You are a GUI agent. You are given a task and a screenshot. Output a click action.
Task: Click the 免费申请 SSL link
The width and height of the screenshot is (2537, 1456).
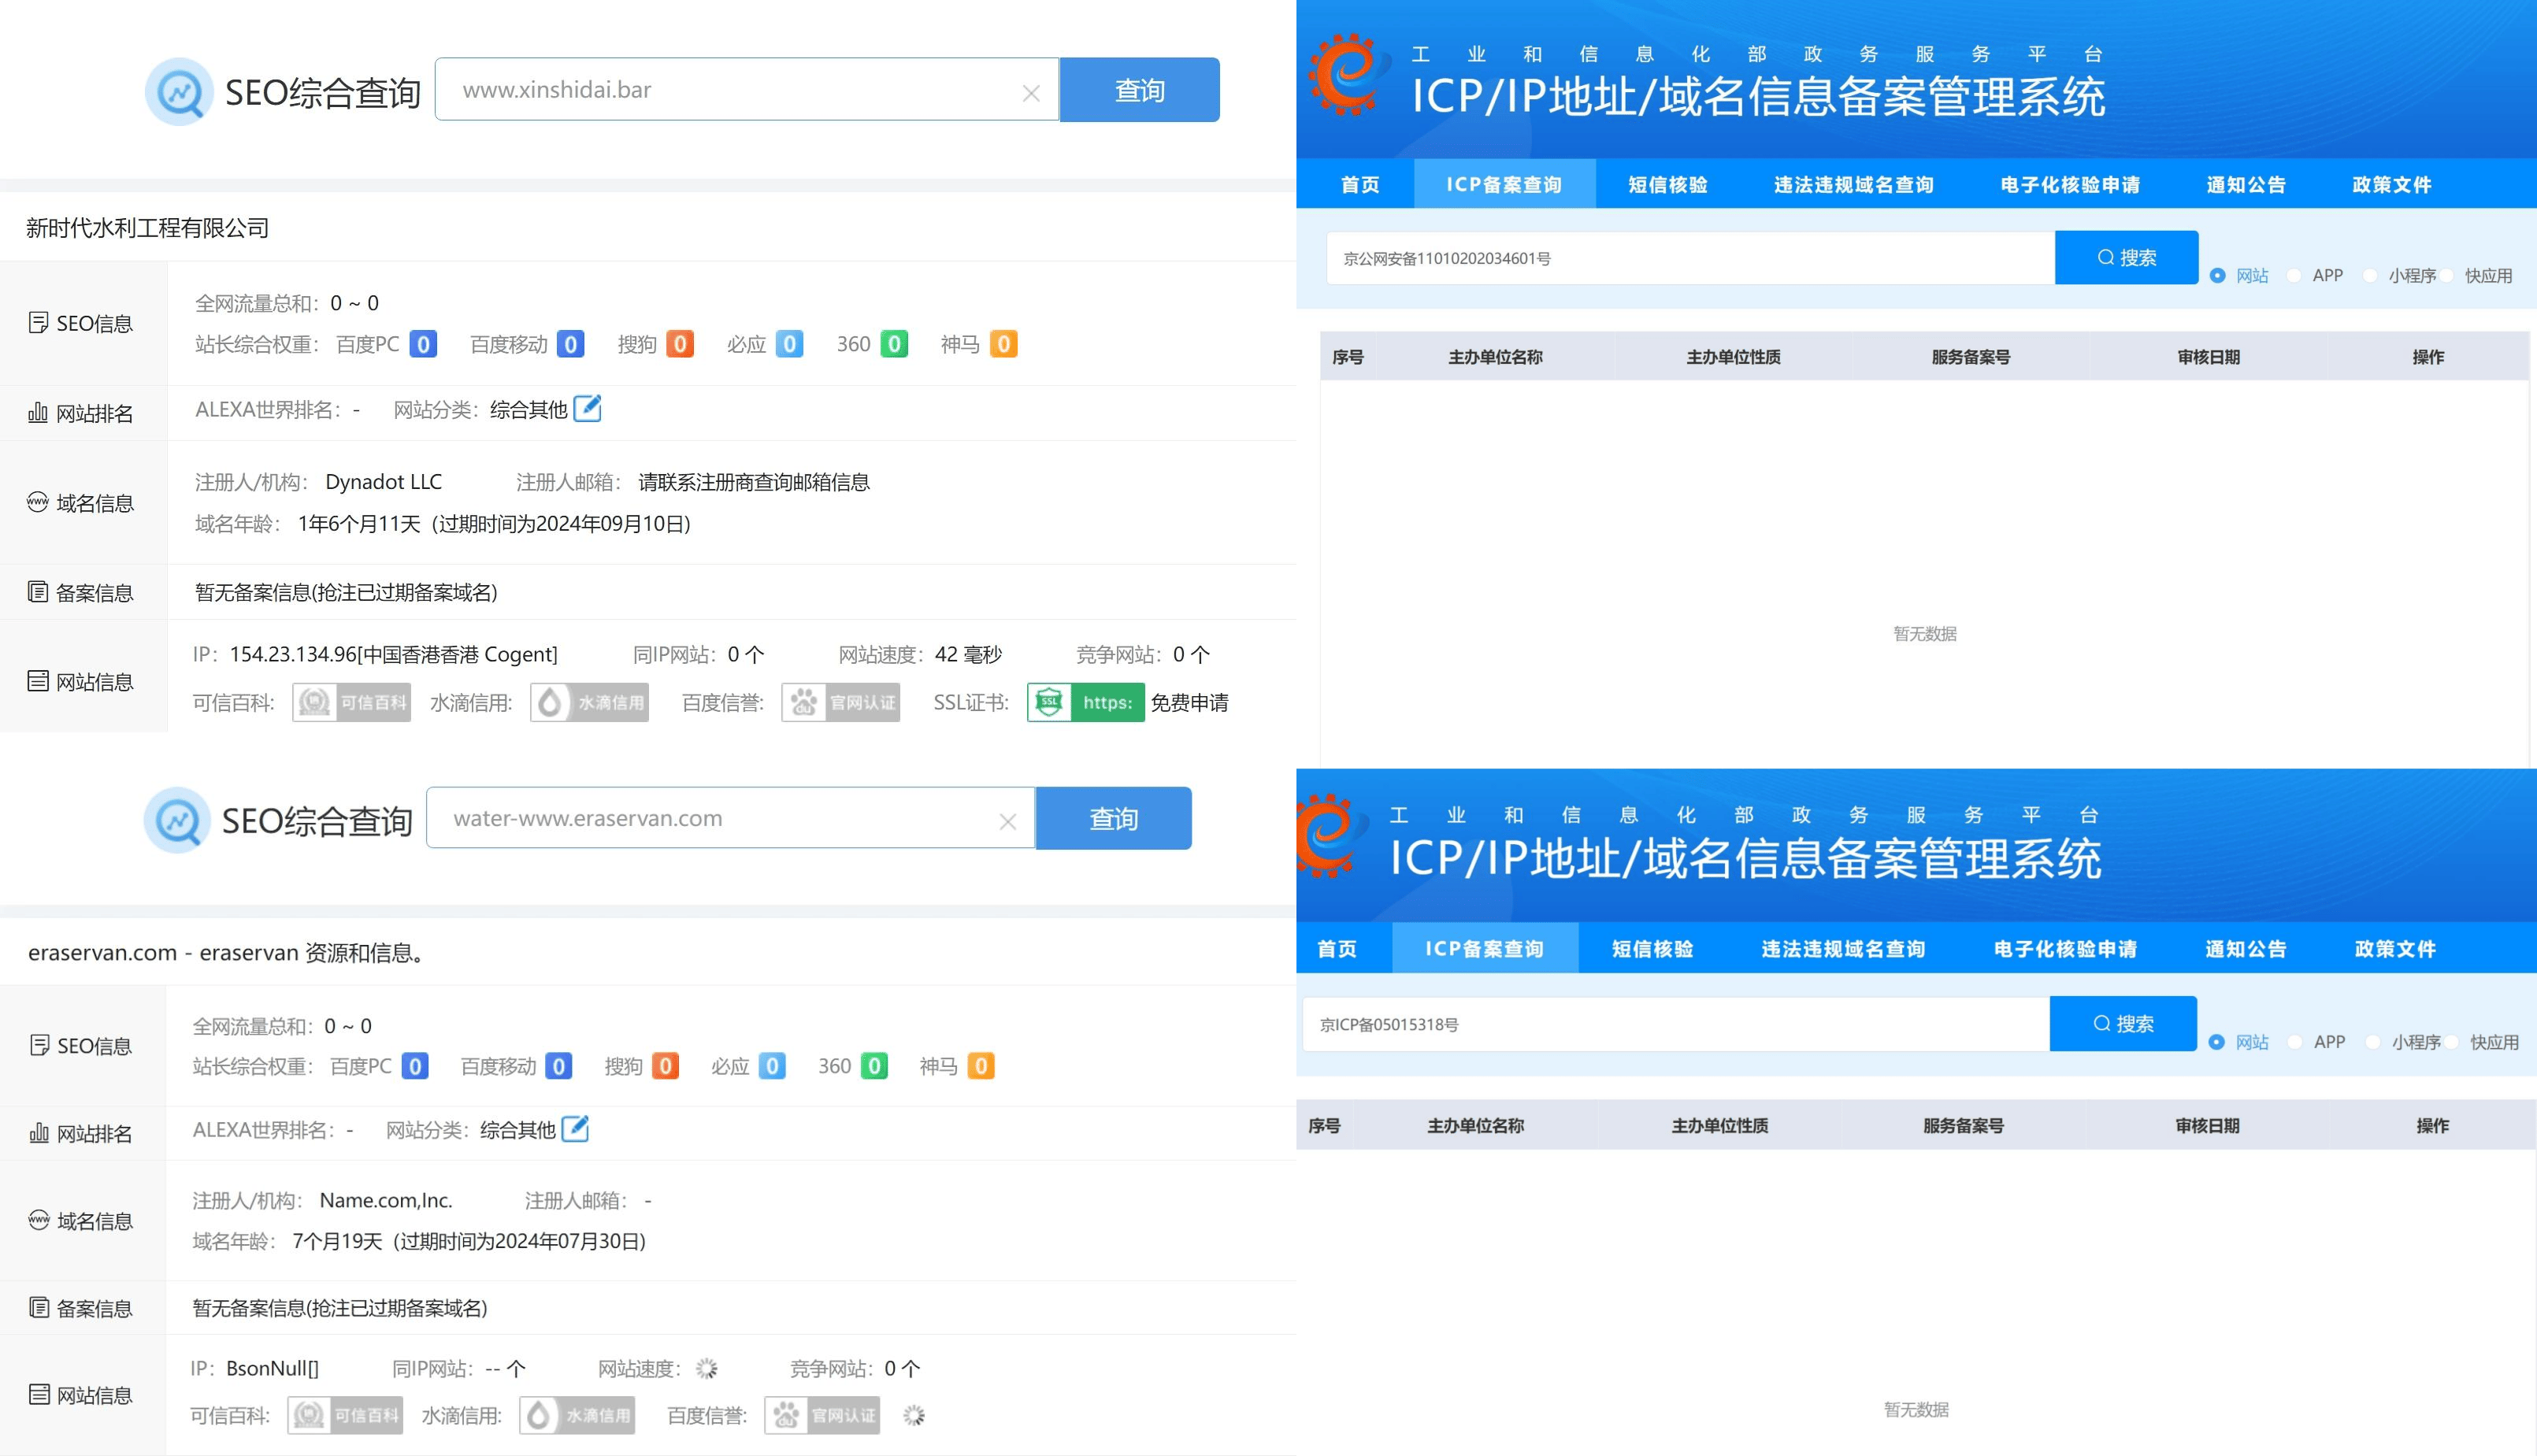tap(1189, 702)
